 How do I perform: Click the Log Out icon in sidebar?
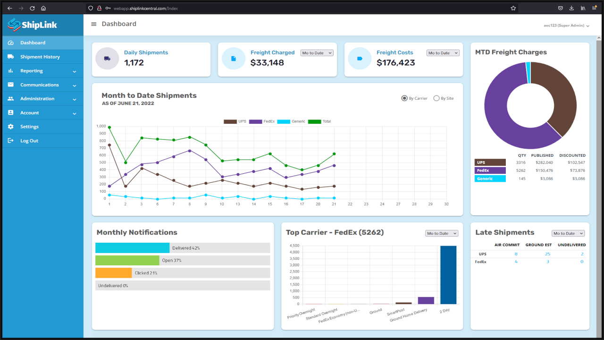pyautogui.click(x=10, y=141)
